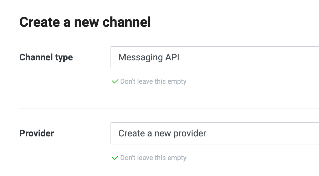Click "empty" in Provider validation hint
Image resolution: width=319 pixels, height=176 pixels.
coord(177,158)
